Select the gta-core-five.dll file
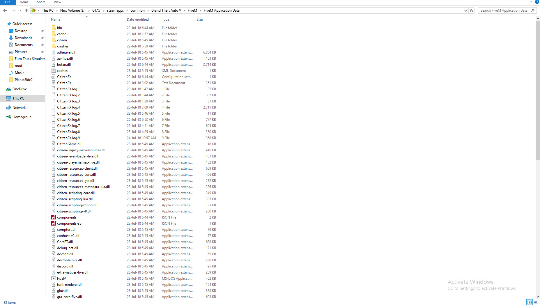This screenshot has height=305, width=540. [x=69, y=297]
